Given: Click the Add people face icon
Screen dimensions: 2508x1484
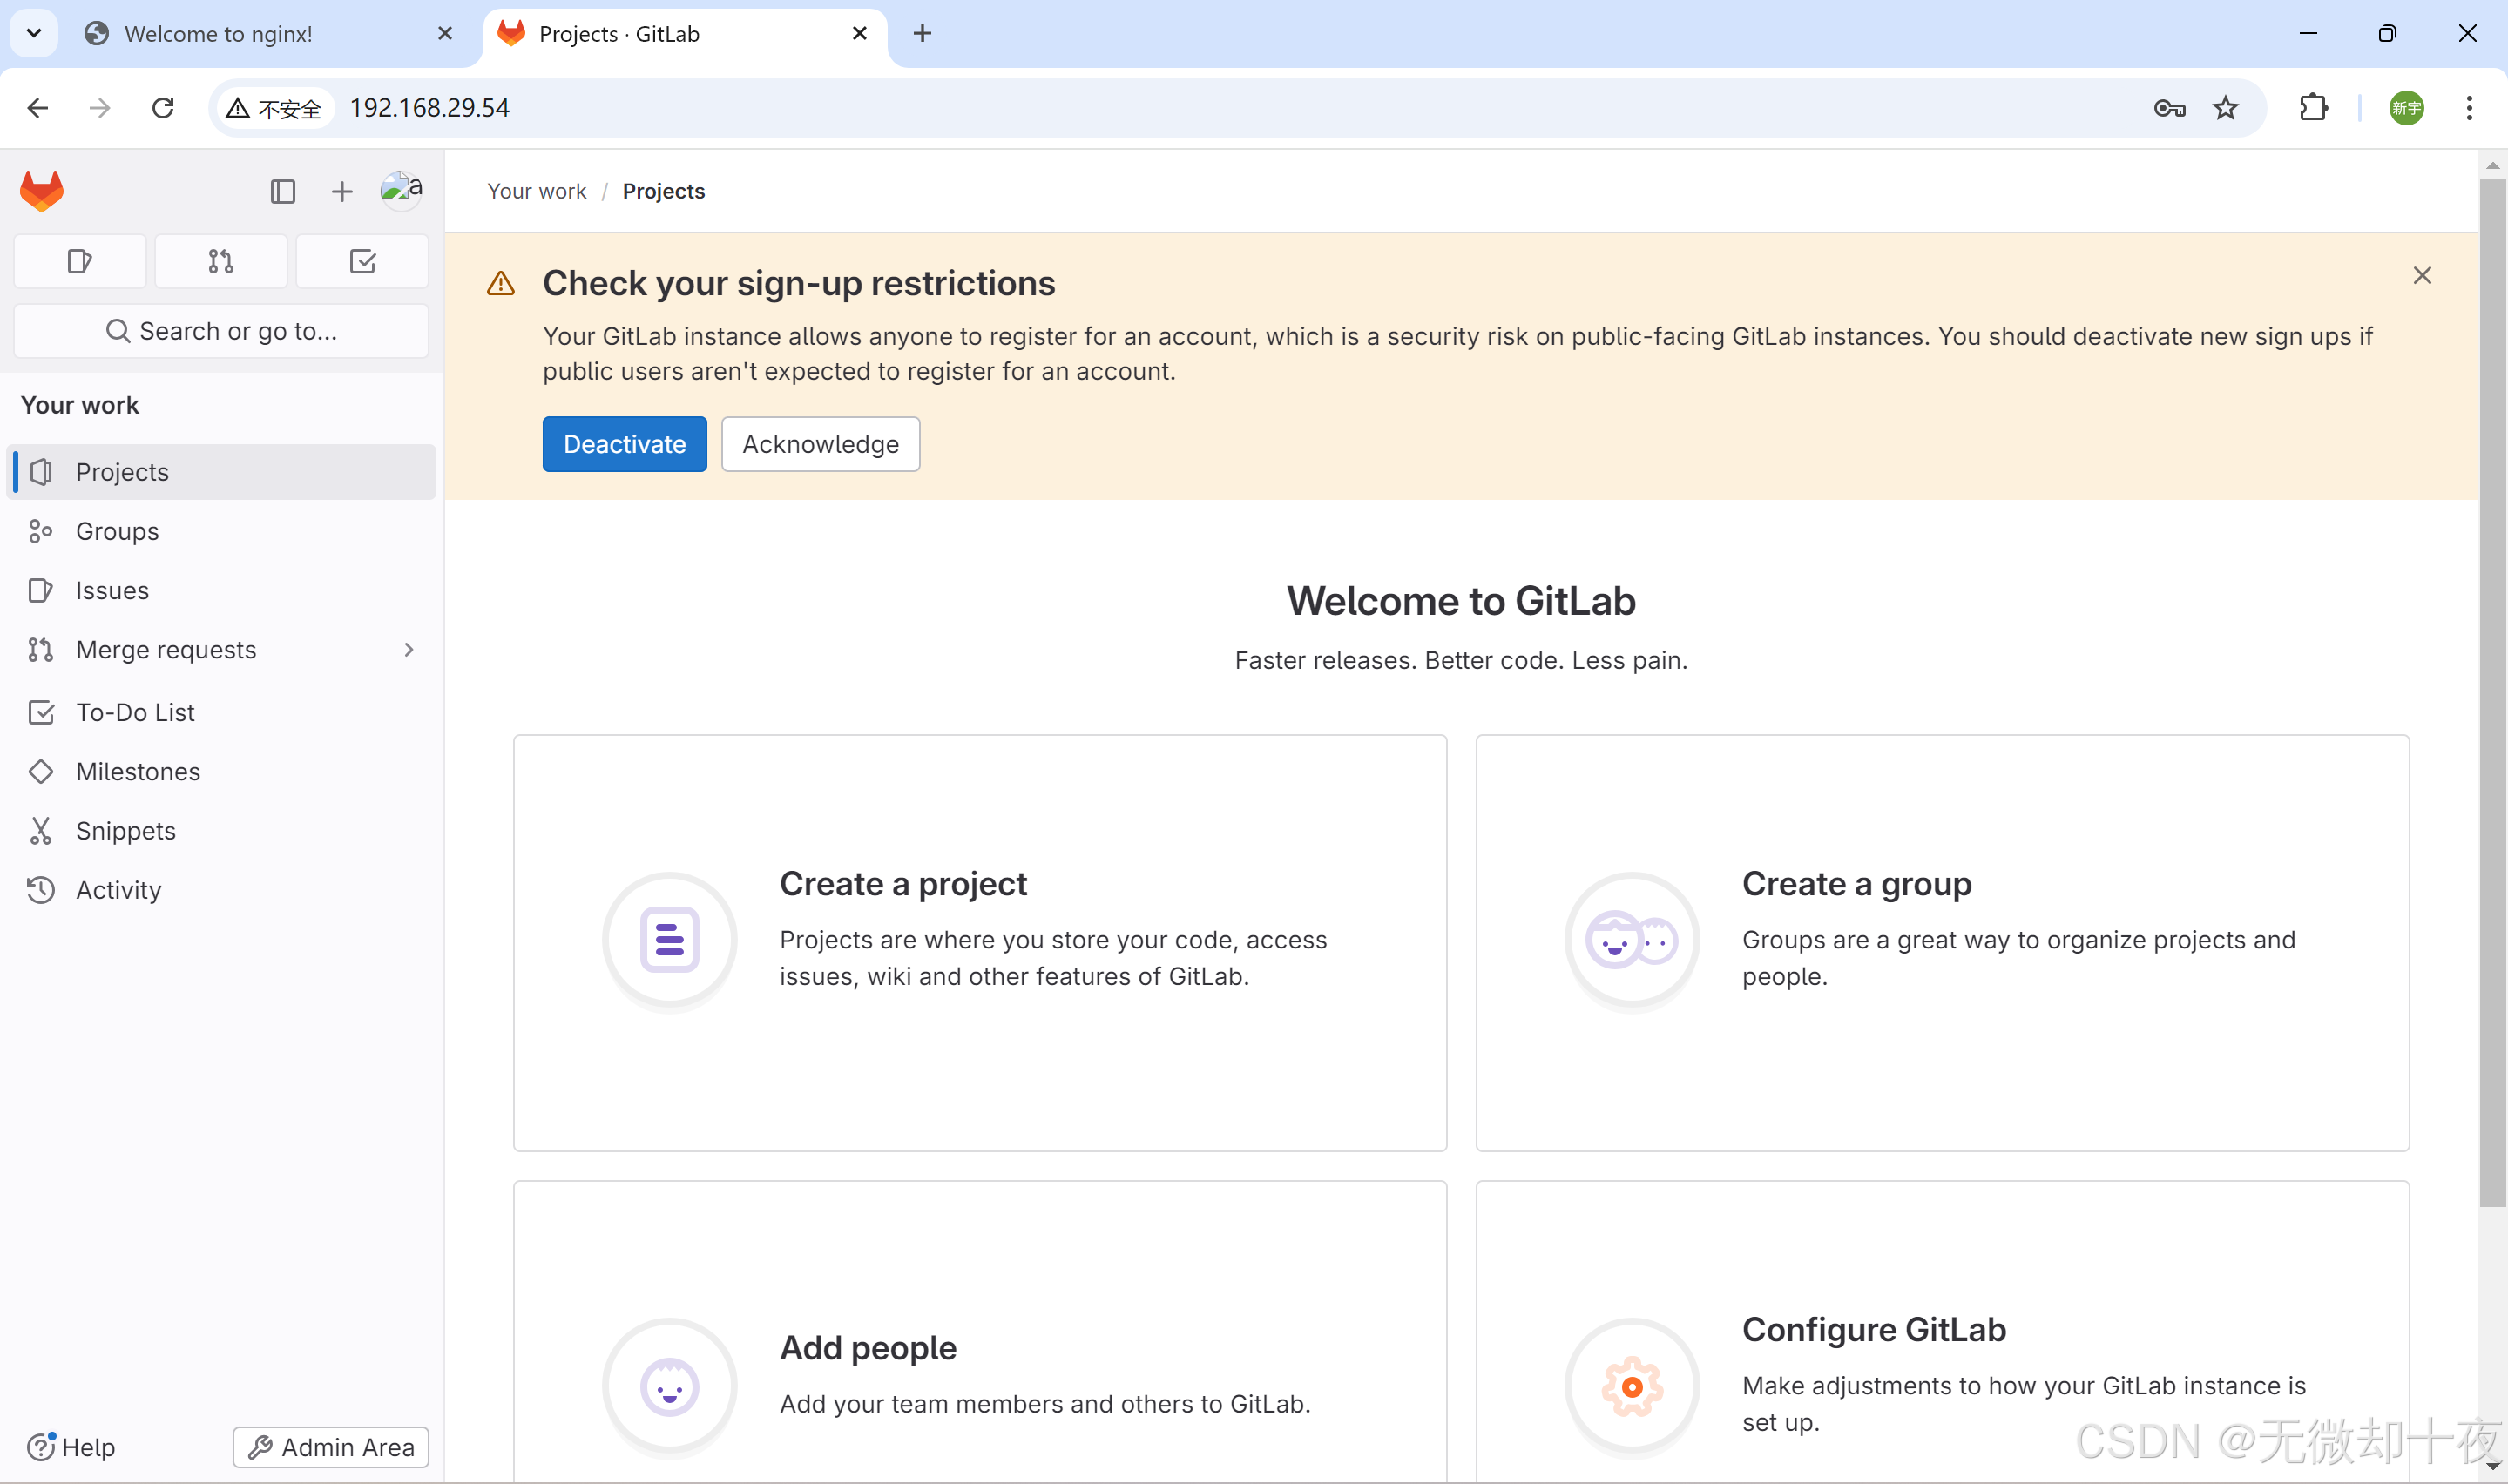Looking at the screenshot, I should point(669,1386).
